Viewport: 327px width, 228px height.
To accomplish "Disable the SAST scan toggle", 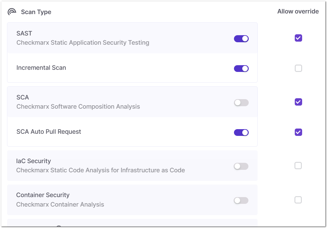I will click(241, 39).
